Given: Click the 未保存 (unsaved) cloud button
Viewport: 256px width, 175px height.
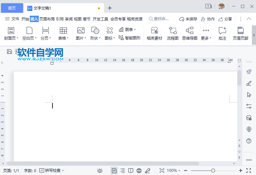Looking at the screenshot, I should tap(188, 19).
